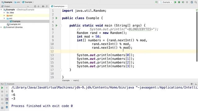Click Down the Stack Trace arrow

[x=7, y=92]
